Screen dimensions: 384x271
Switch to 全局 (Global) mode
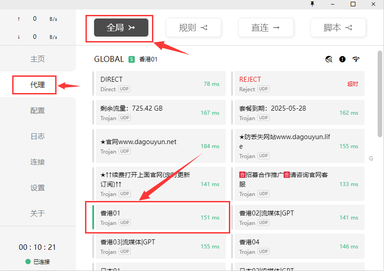121,28
